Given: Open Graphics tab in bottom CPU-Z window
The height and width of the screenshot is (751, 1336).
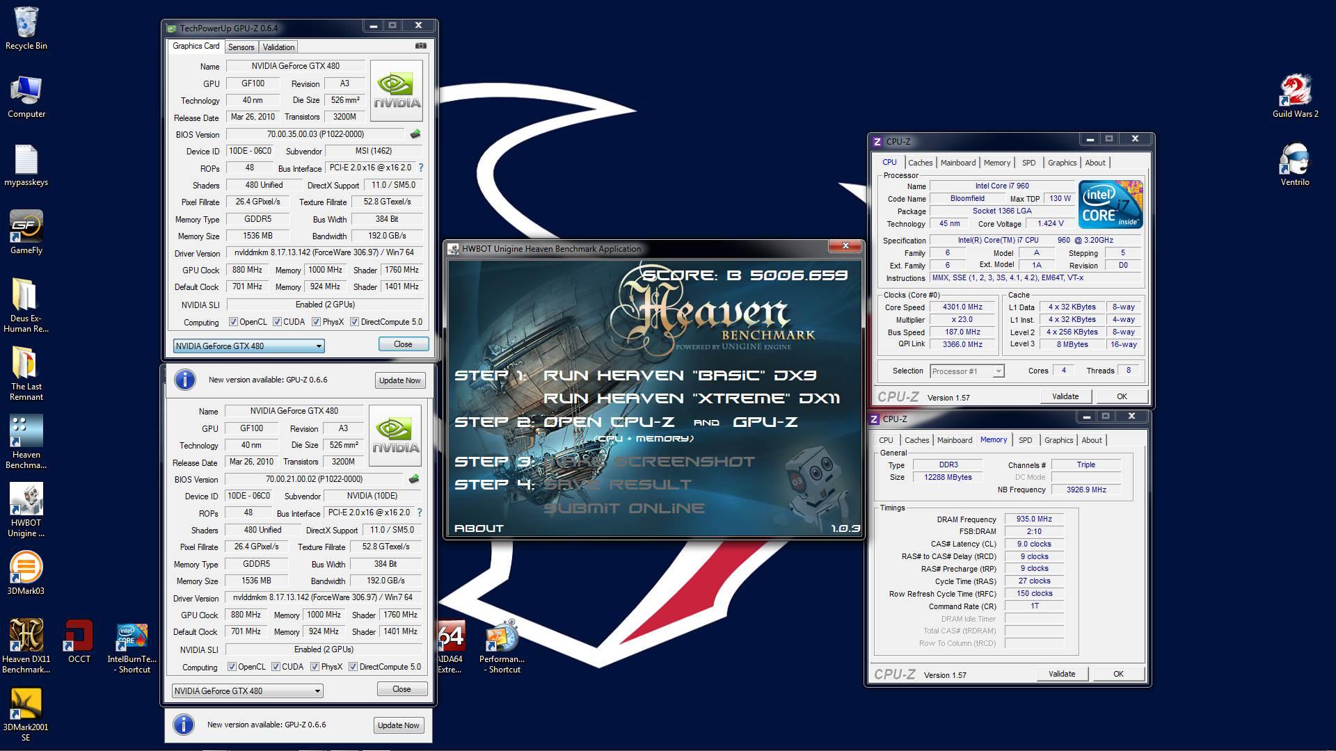Looking at the screenshot, I should 1058,440.
